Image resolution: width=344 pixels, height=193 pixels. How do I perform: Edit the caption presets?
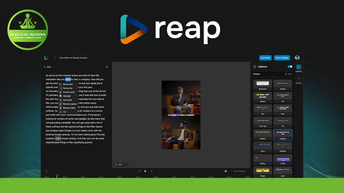pos(288,74)
